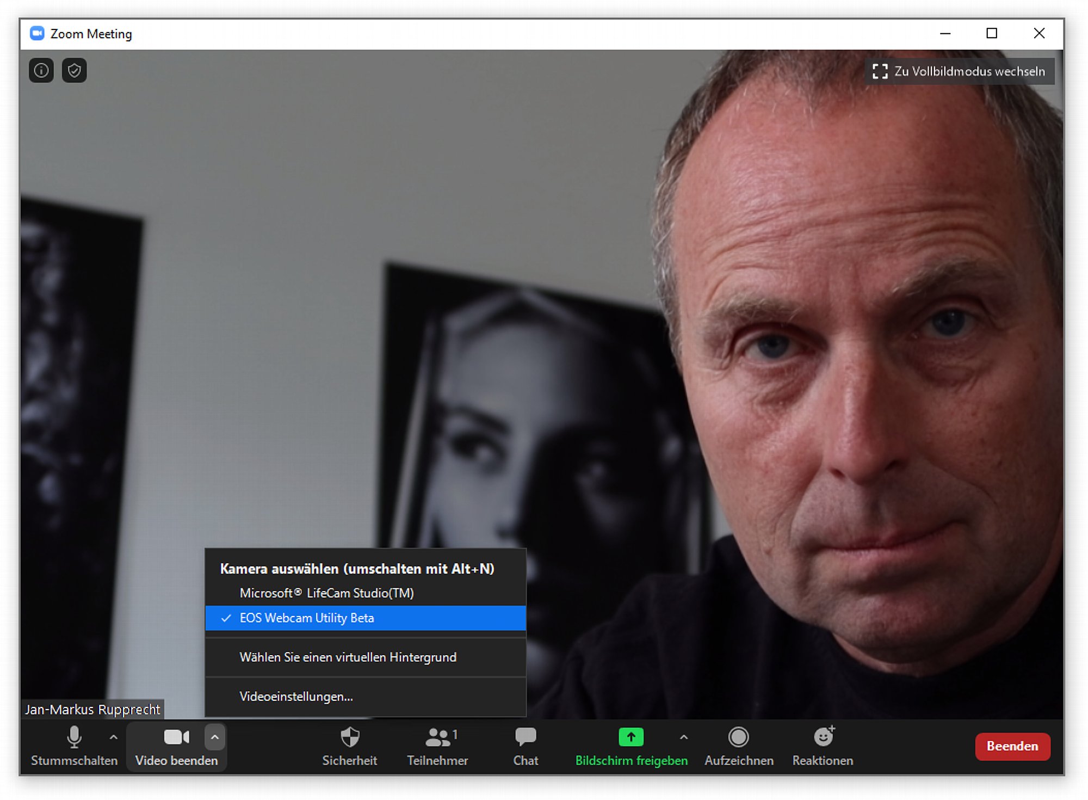Show the Teilnehmer participants panel
The image size is (1088, 800).
(437, 746)
